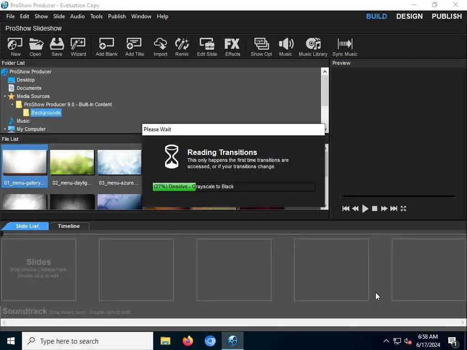
Task: Open the notification center icon
Action: (452, 341)
